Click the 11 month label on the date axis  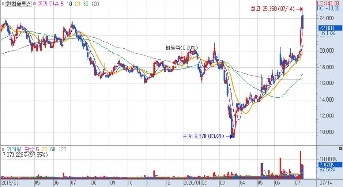point(149,183)
